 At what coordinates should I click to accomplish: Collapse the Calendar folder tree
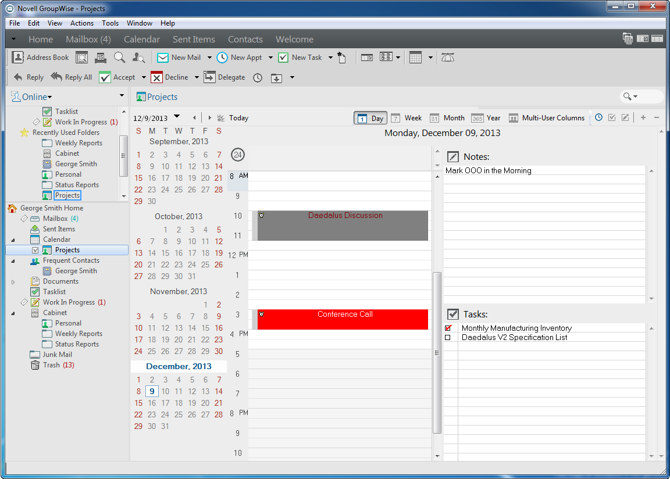[13, 240]
